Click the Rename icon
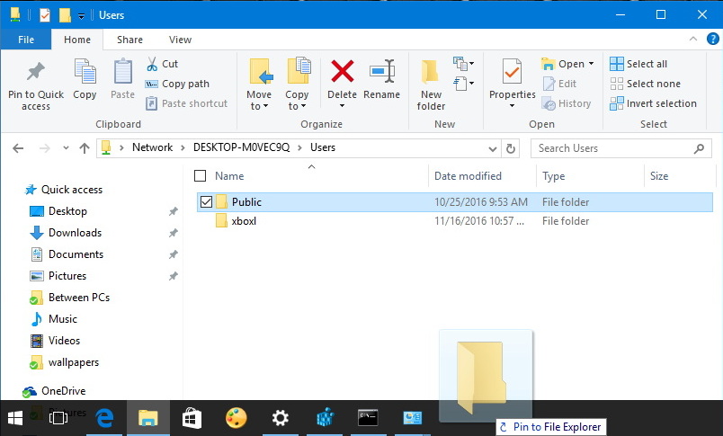Screen dimensions: 723x436 point(382,71)
